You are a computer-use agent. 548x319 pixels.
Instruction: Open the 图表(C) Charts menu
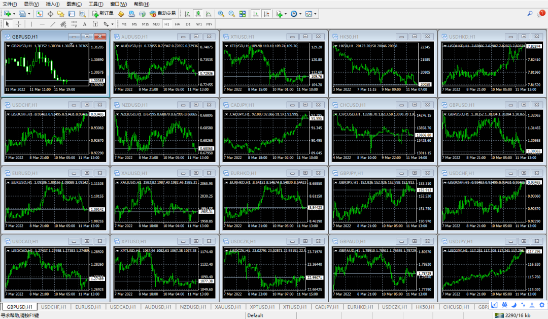click(x=74, y=4)
